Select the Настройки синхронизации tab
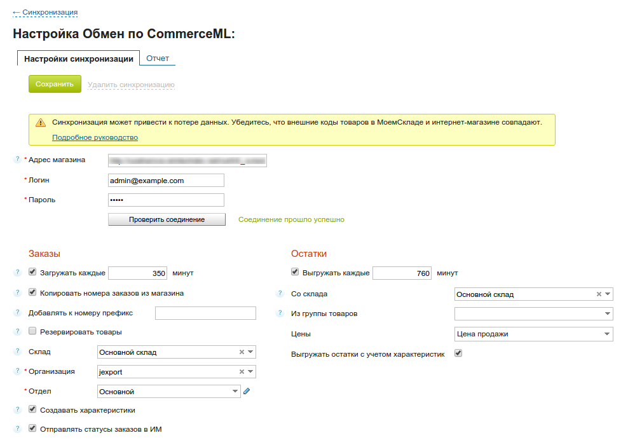 point(79,58)
